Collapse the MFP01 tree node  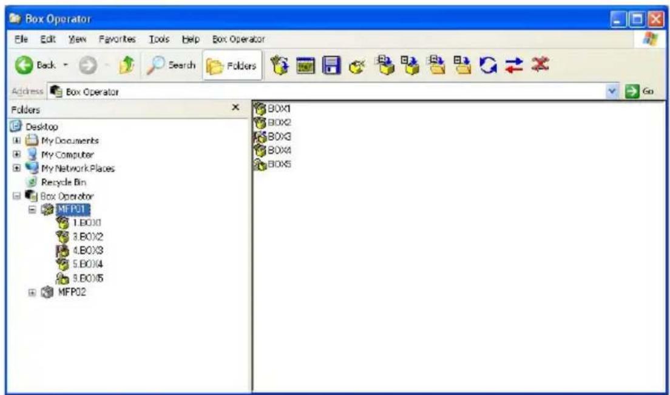(x=32, y=210)
